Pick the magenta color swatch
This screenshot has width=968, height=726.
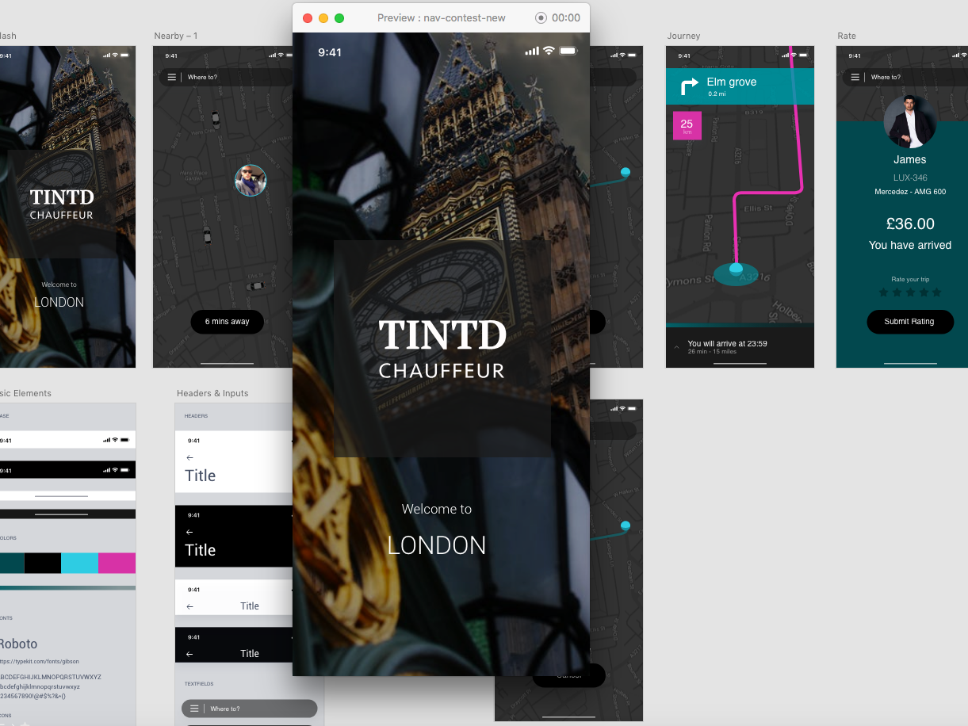117,564
